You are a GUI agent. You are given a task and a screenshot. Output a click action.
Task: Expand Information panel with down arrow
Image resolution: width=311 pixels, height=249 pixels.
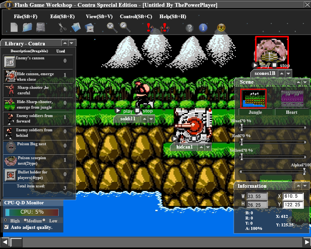[x=305, y=185]
